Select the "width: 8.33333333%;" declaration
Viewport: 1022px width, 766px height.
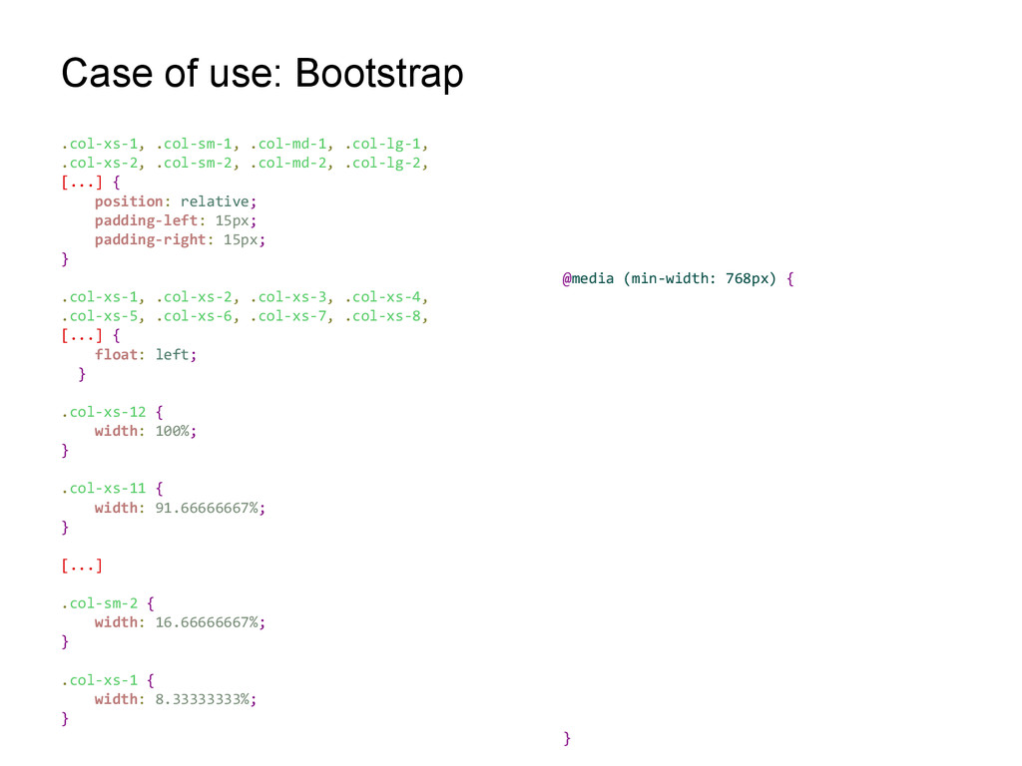point(176,699)
